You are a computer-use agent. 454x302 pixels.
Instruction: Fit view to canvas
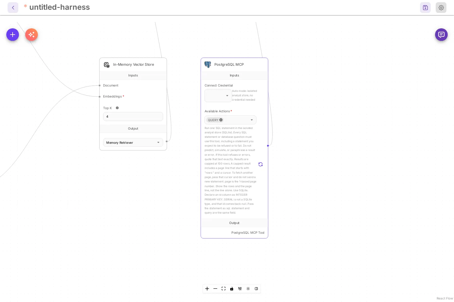[x=224, y=289]
